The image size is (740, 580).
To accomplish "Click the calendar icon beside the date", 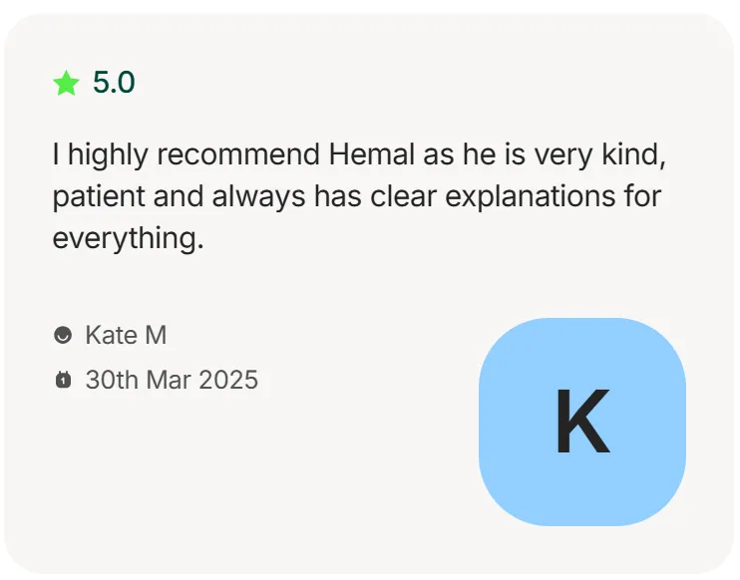I will tap(63, 380).
